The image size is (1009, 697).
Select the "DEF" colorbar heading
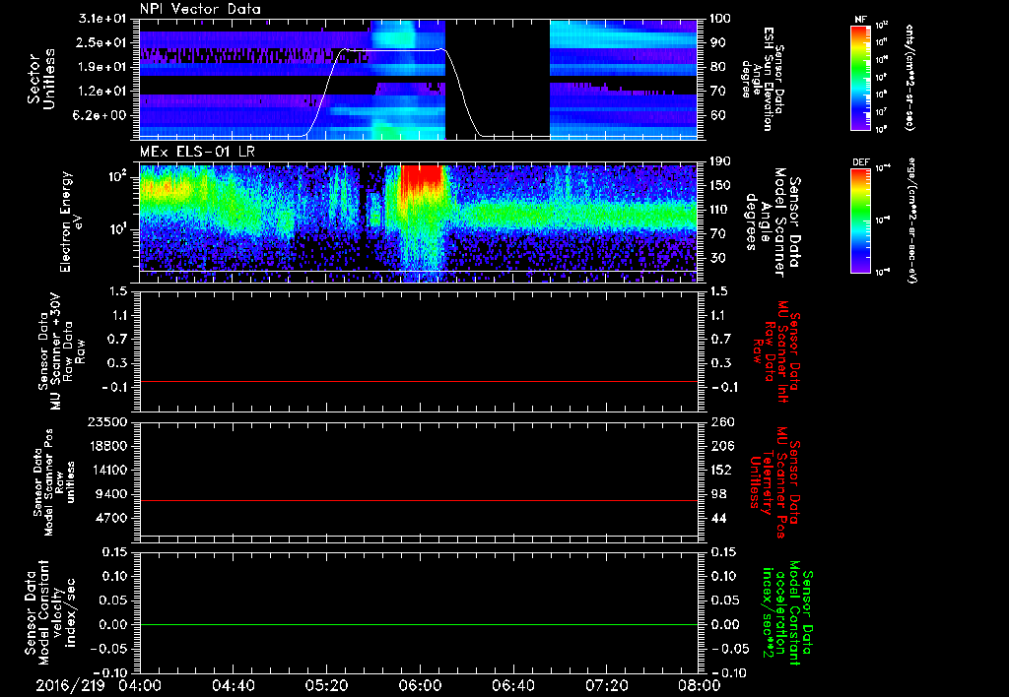point(860,162)
